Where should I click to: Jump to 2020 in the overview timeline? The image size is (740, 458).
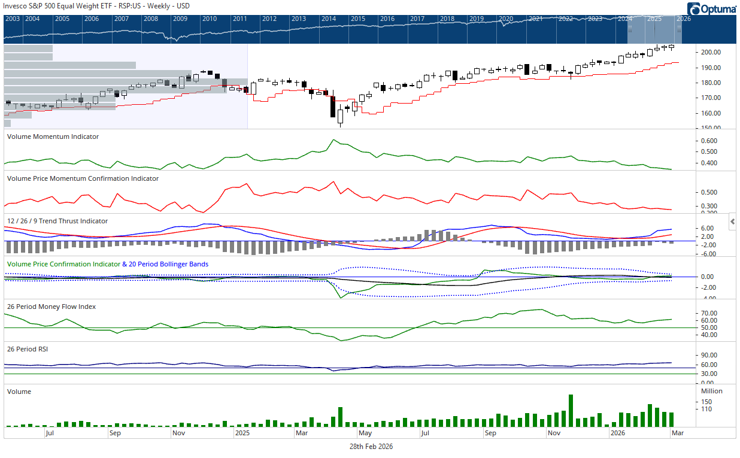click(506, 19)
